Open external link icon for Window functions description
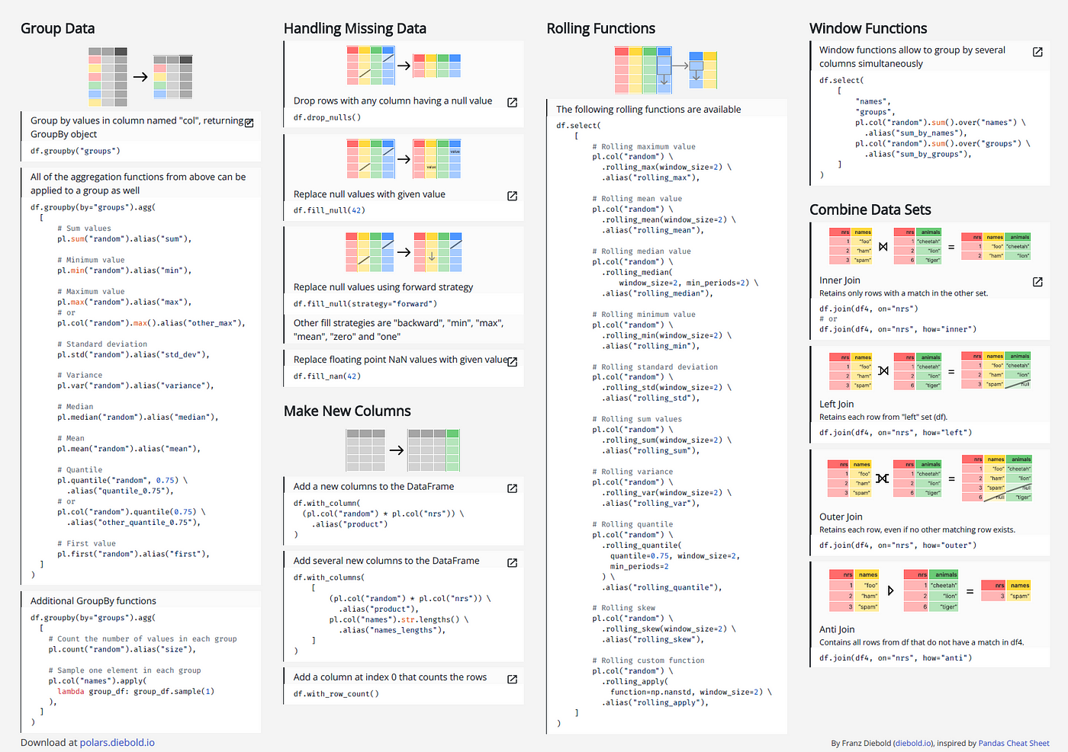 click(1037, 52)
